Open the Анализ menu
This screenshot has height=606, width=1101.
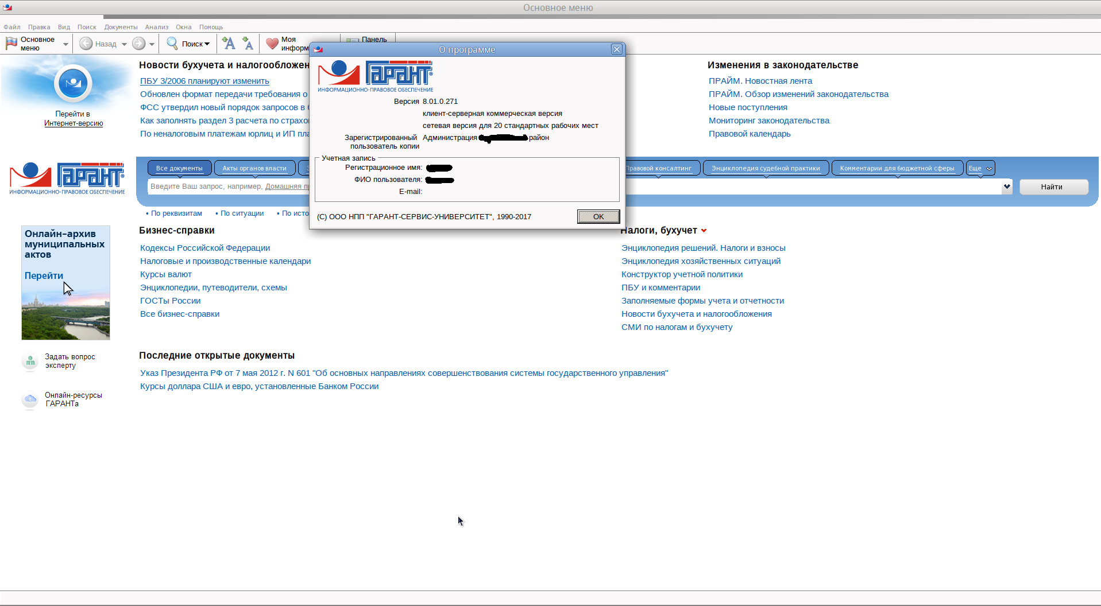click(157, 27)
